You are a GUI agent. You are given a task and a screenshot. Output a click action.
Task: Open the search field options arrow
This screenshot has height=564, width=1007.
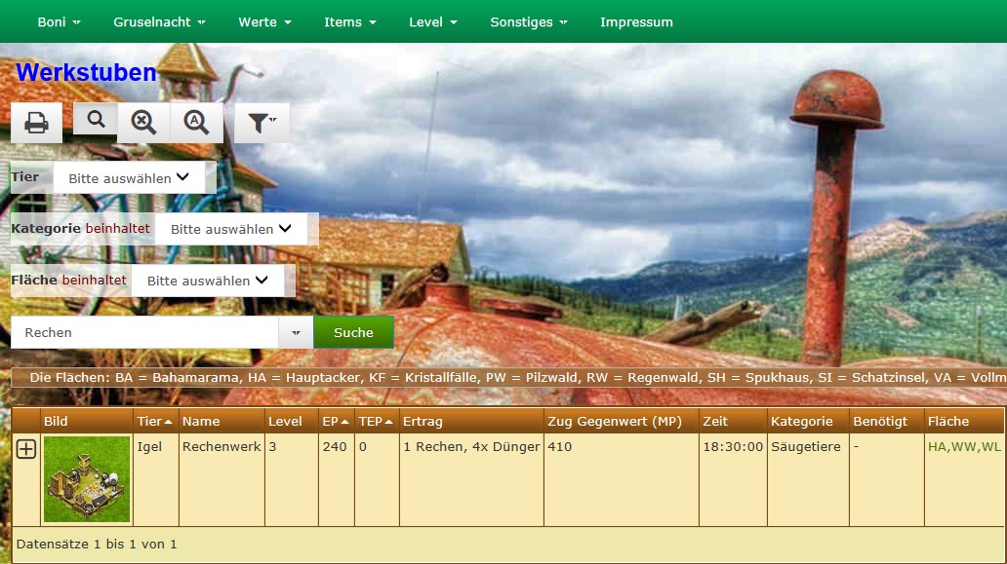click(296, 332)
